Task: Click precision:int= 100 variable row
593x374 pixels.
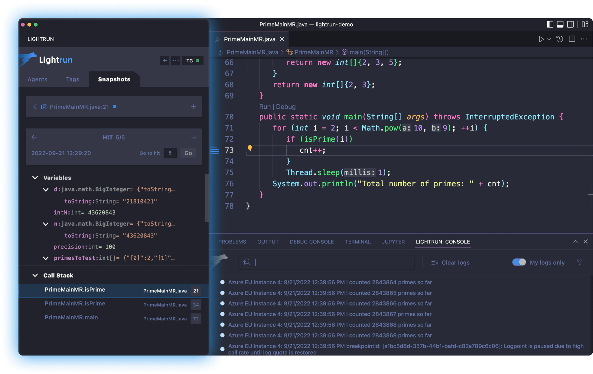Action: 85,247
